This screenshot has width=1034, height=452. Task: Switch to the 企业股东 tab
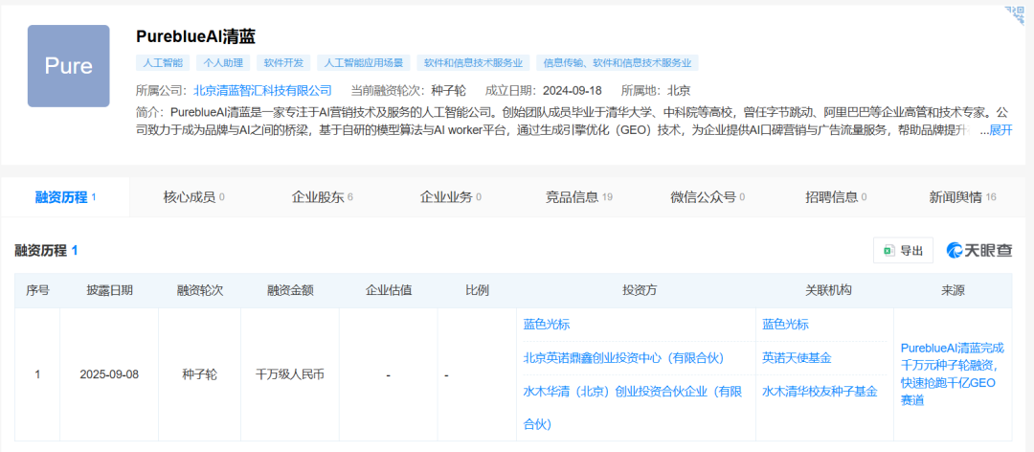pyautogui.click(x=322, y=197)
